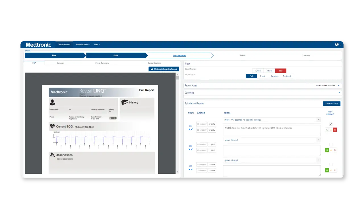Screen dimensions: 364x219
Task: Expand the Patient Notes available dropdown
Action: point(338,85)
